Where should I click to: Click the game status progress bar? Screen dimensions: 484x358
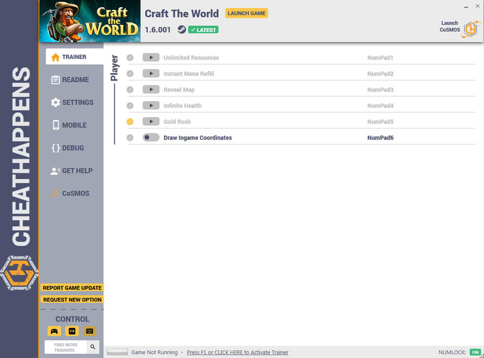117,352
